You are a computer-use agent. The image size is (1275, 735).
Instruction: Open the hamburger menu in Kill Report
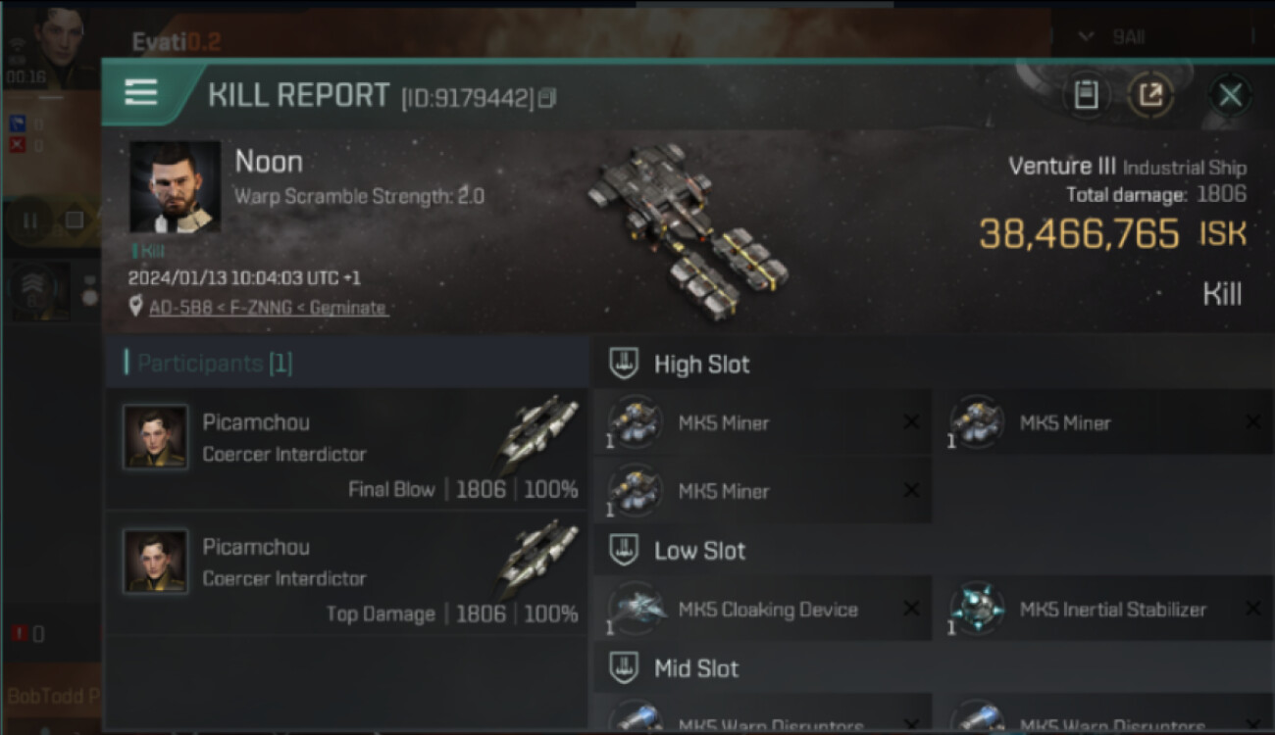(141, 93)
